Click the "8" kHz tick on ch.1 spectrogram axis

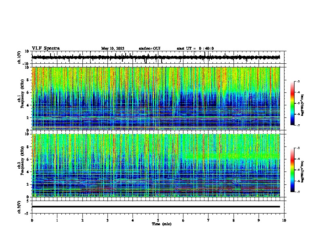pos(28,80)
